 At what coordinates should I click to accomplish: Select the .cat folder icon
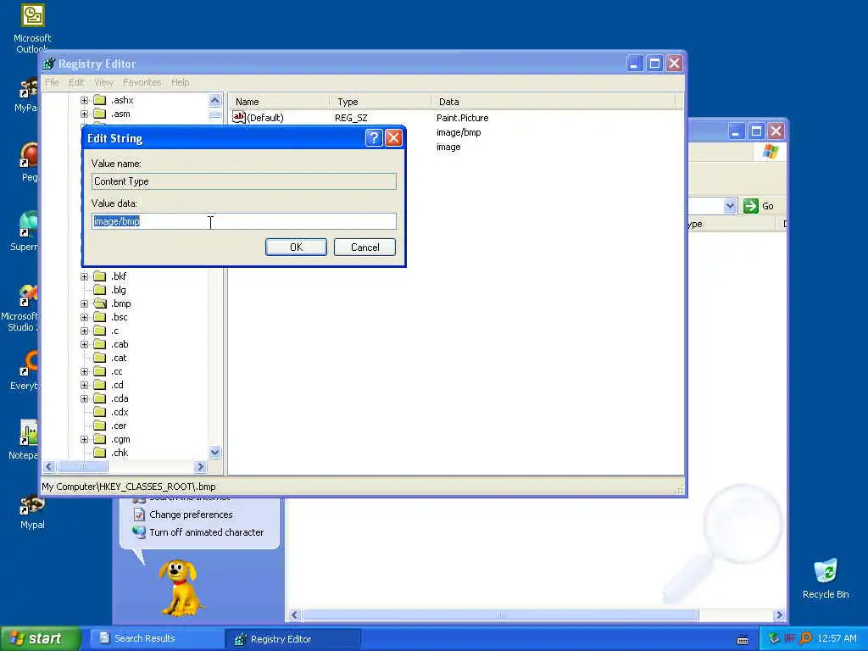pos(100,359)
